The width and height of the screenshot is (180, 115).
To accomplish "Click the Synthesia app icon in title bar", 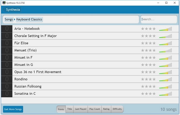I will [x=4, y=3].
